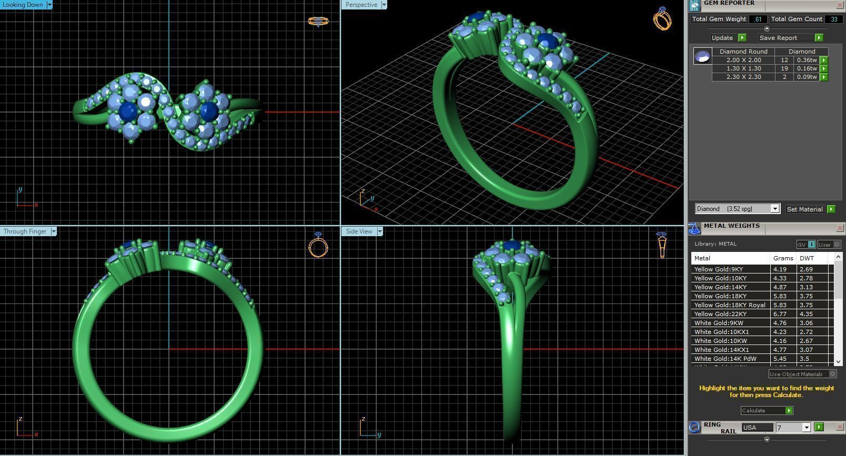Click the metal list scroll-down arrow
Viewport: 846px width, 456px height.
pyautogui.click(x=838, y=361)
